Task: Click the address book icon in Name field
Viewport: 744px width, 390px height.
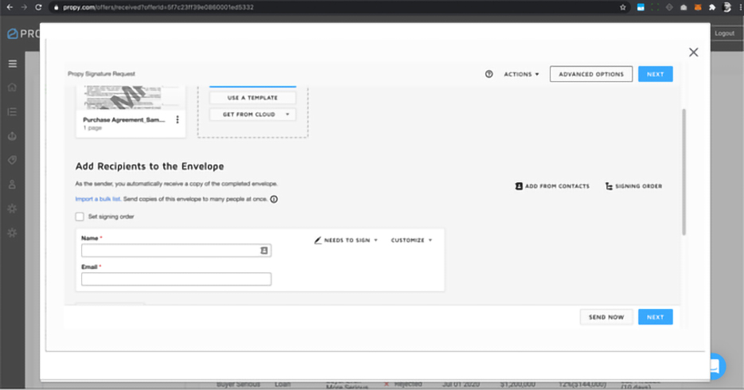Action: click(264, 250)
